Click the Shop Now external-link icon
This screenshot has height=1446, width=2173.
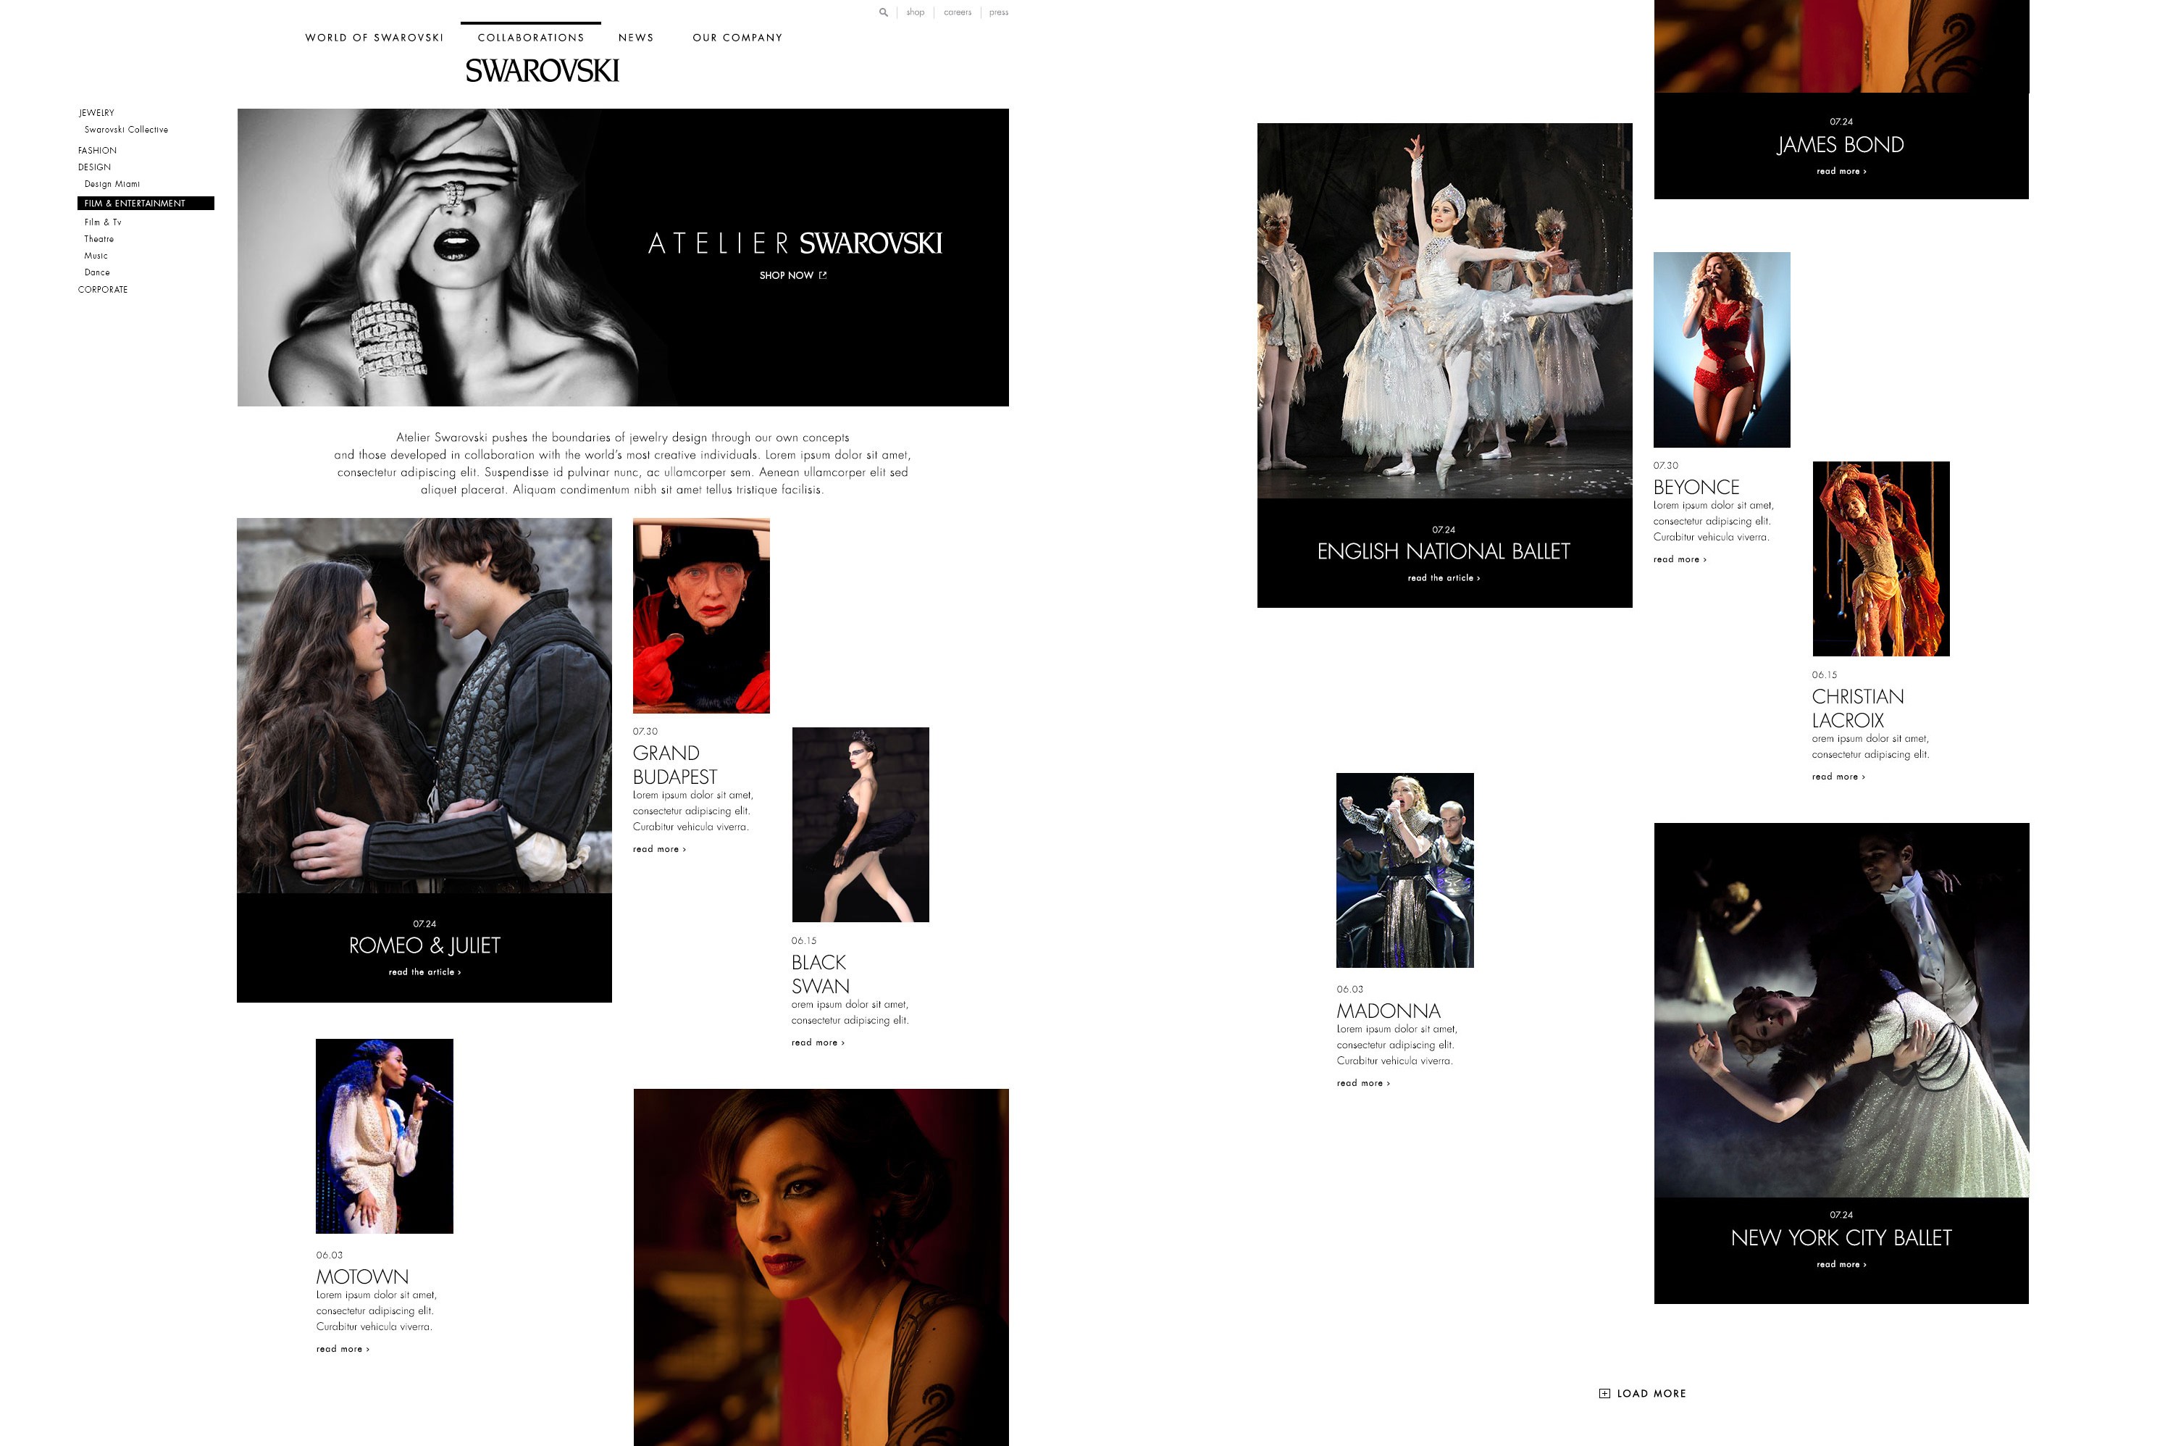pos(822,276)
